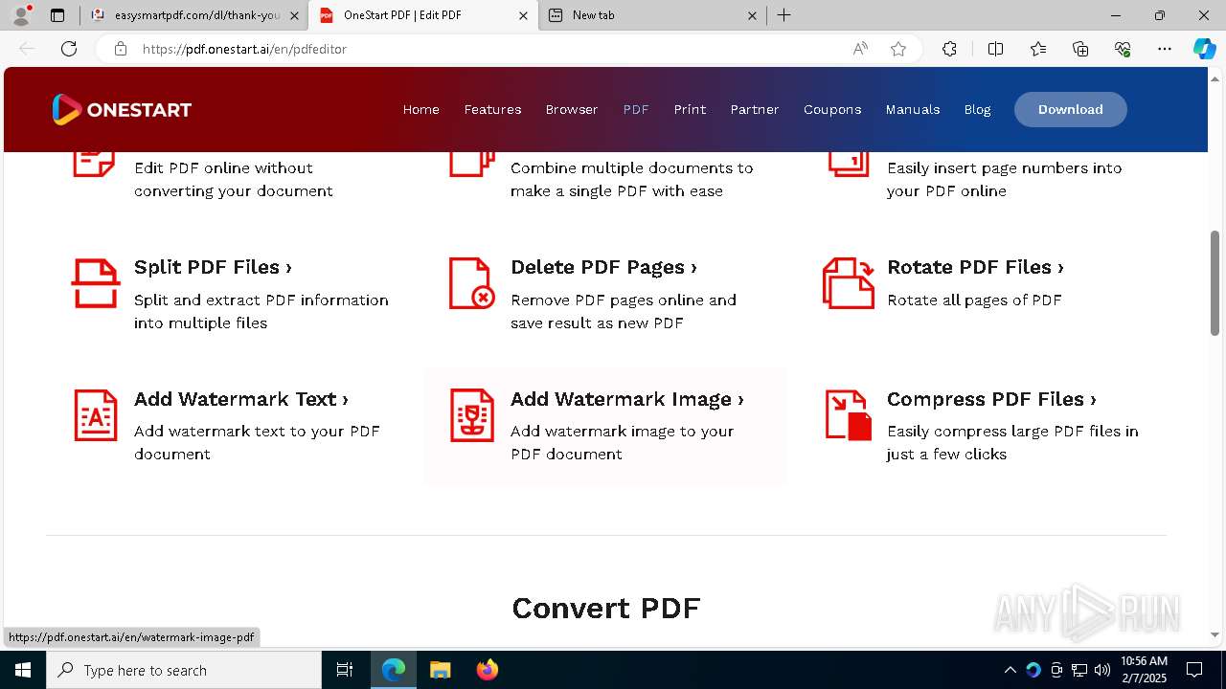1226x689 pixels.
Task: Open the tab actions menu
Action: coord(57,15)
